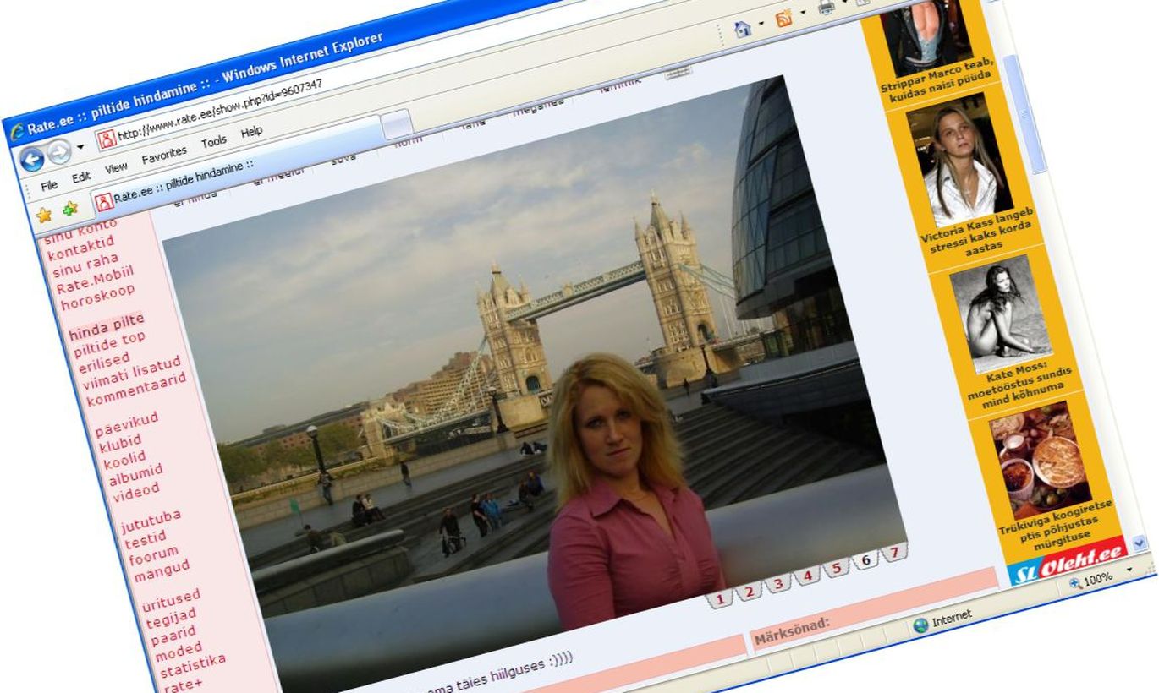
Task: Switch to photo number 3 tab
Action: [777, 583]
